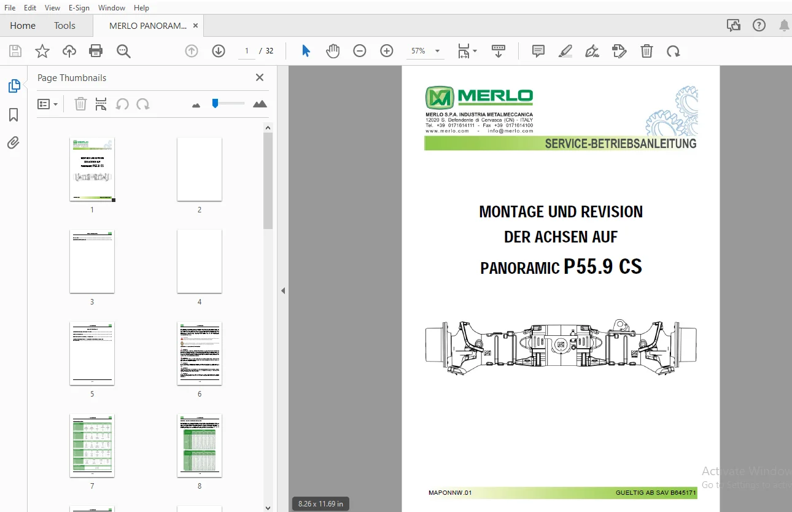
Task: Activate the Selection arrow tool
Action: (306, 51)
